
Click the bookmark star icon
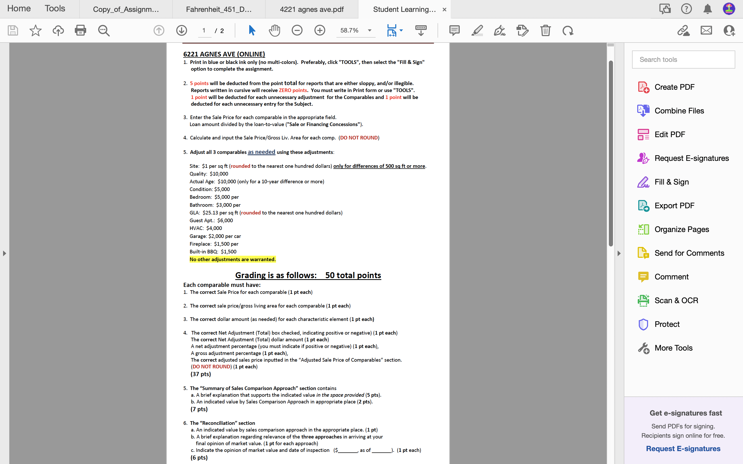[35, 30]
